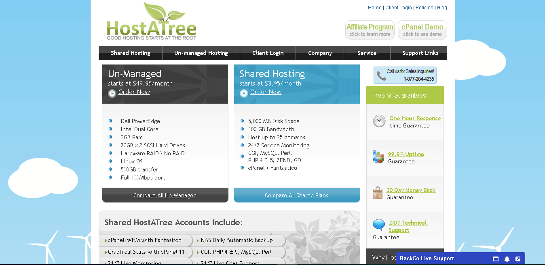Click Graphical Stats with cPanel 11 pill
This screenshot has height=265, width=545.
(145, 252)
